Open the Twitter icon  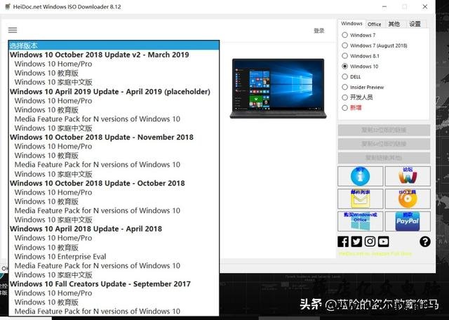point(356,241)
